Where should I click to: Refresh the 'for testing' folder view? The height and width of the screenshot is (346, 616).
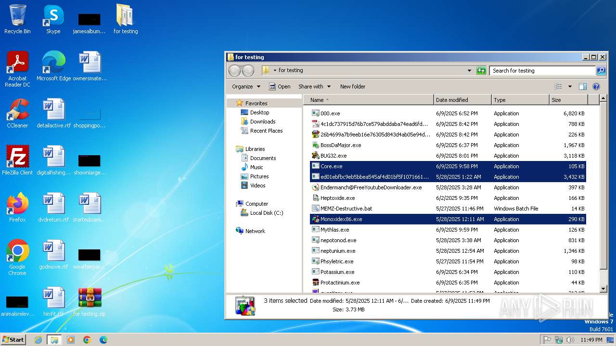pyautogui.click(x=481, y=71)
